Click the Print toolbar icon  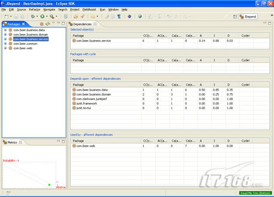(x=23, y=17)
